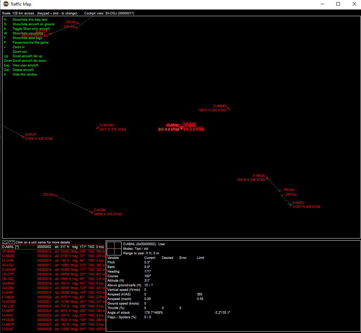Click the waypoint diamond labeled 253 kts

pyautogui.click(x=56, y=196)
